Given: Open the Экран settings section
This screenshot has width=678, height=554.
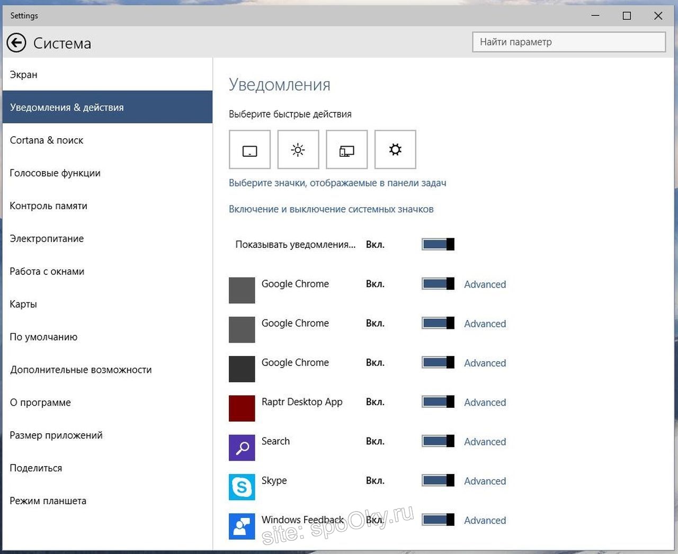Looking at the screenshot, I should 108,75.
